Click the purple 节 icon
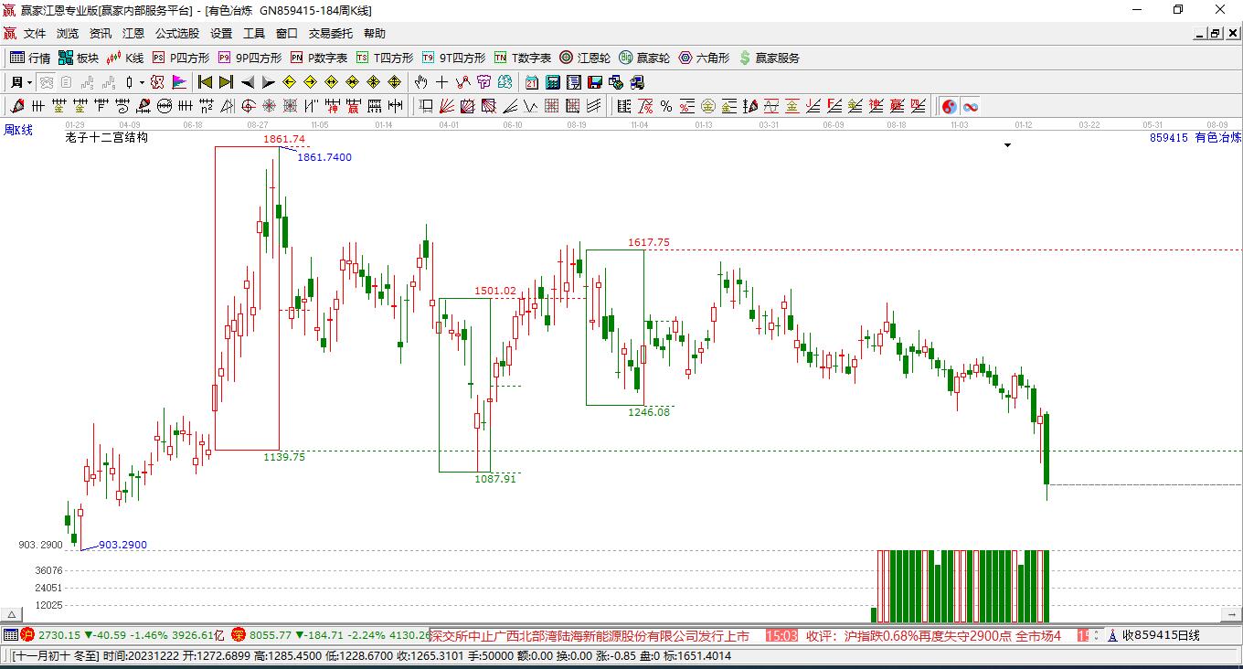The height and width of the screenshot is (669, 1243). (483, 82)
